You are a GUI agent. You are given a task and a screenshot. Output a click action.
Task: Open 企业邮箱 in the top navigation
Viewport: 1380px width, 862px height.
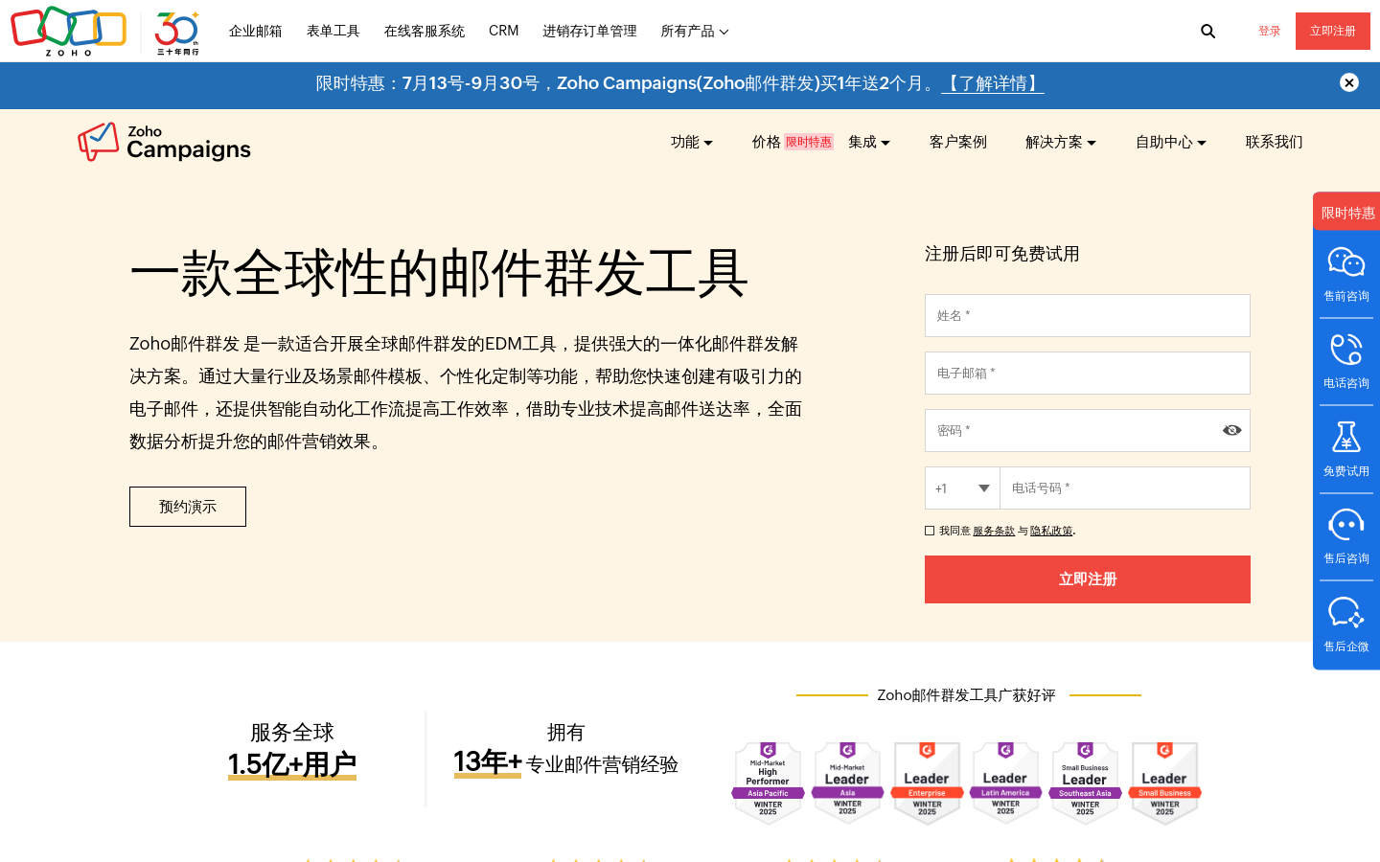[x=256, y=32]
